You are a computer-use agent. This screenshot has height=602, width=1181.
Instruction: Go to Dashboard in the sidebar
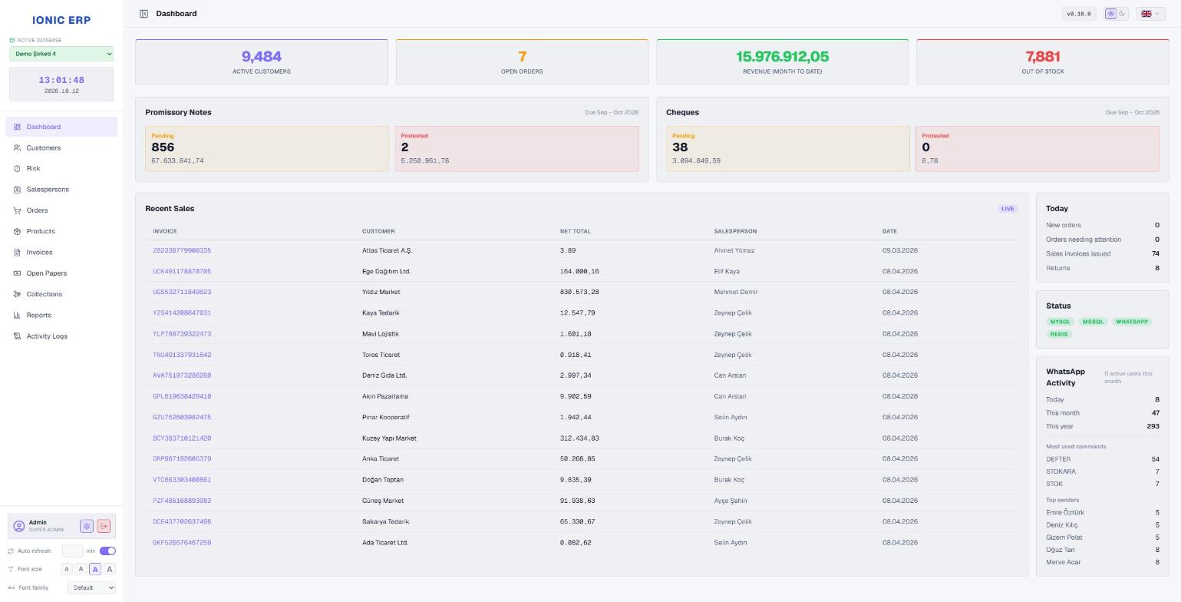coord(61,127)
